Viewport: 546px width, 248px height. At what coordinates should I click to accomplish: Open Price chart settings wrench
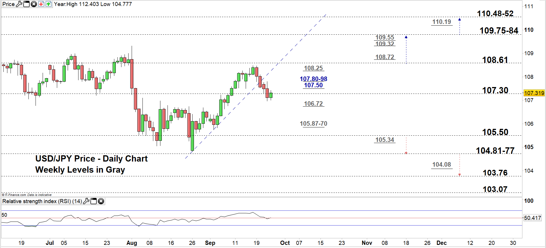coord(19,4)
